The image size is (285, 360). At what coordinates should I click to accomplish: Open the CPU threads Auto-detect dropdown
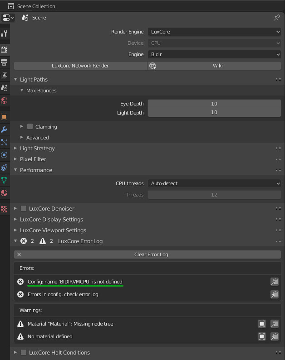pos(214,183)
